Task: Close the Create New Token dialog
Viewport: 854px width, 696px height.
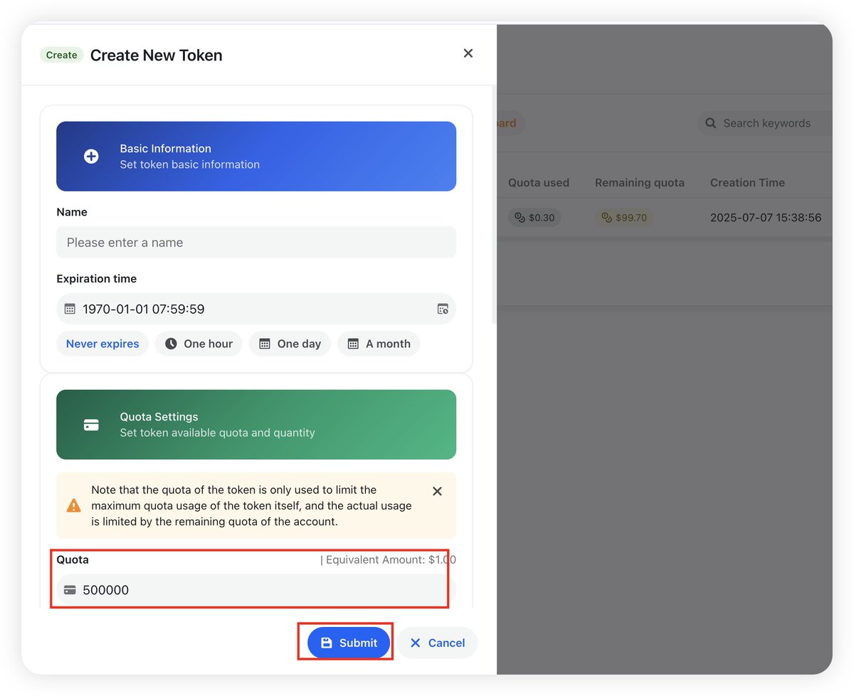Action: click(x=468, y=53)
